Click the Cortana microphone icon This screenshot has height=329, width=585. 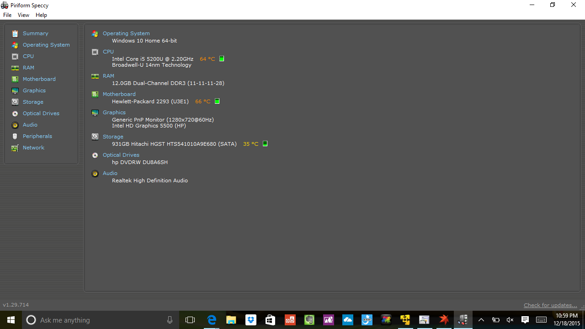pos(170,320)
